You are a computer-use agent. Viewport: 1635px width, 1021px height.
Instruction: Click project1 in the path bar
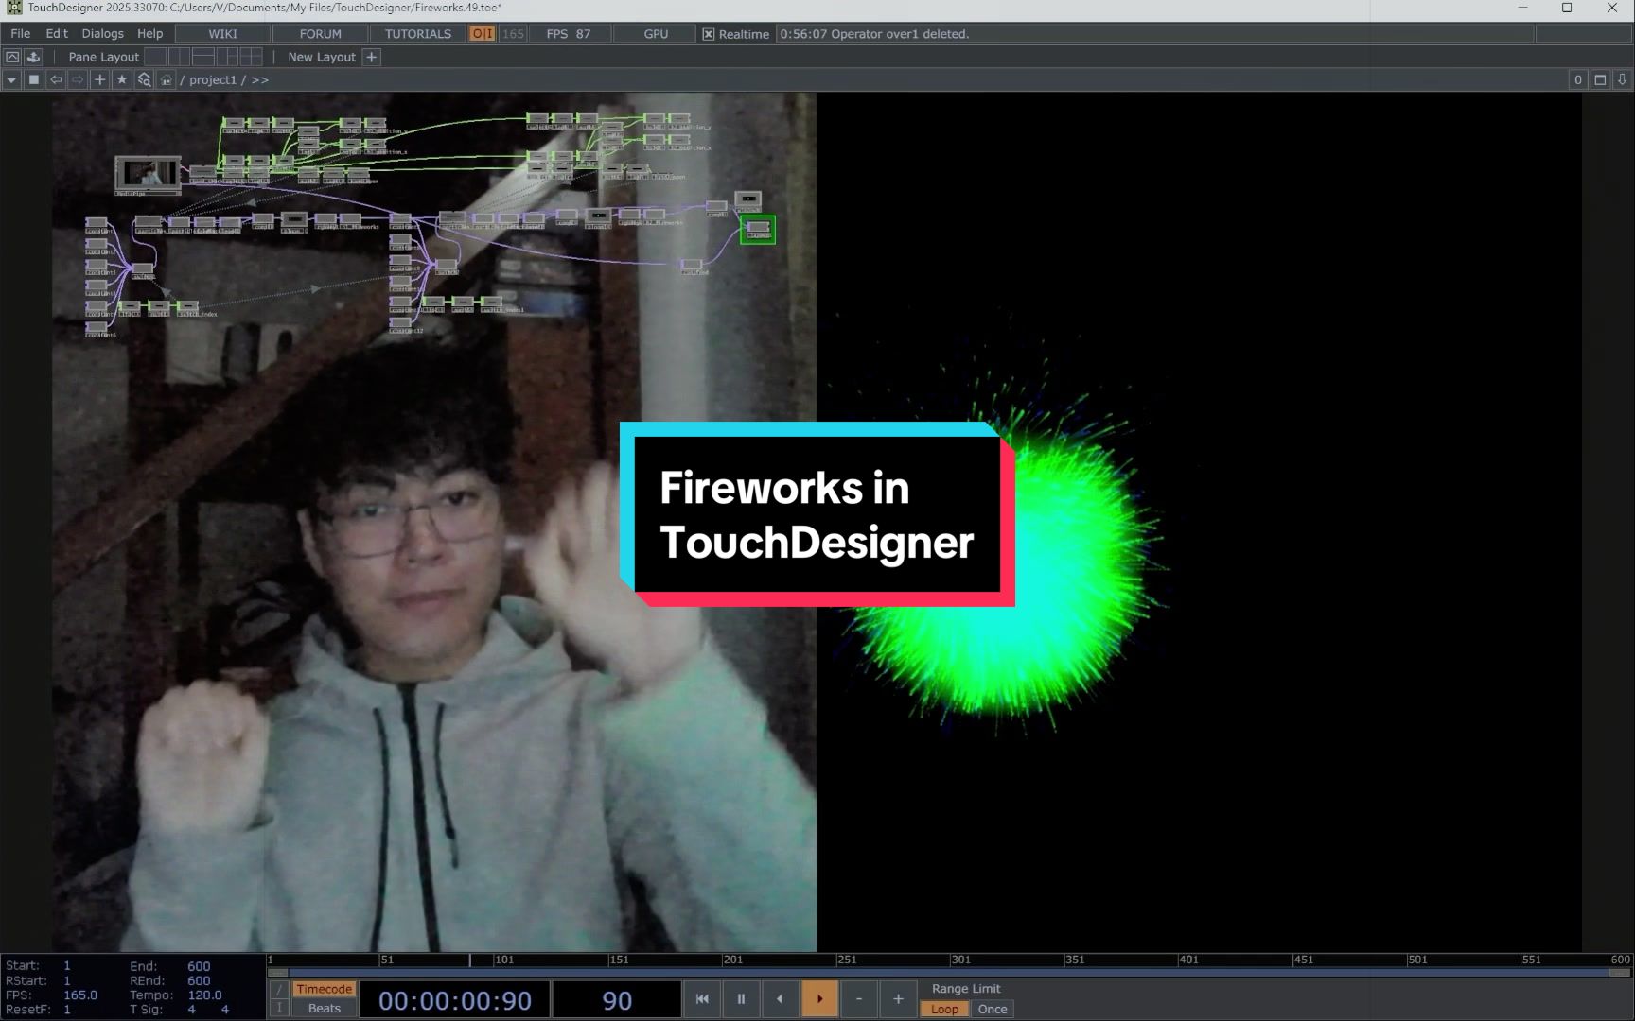pyautogui.click(x=213, y=80)
